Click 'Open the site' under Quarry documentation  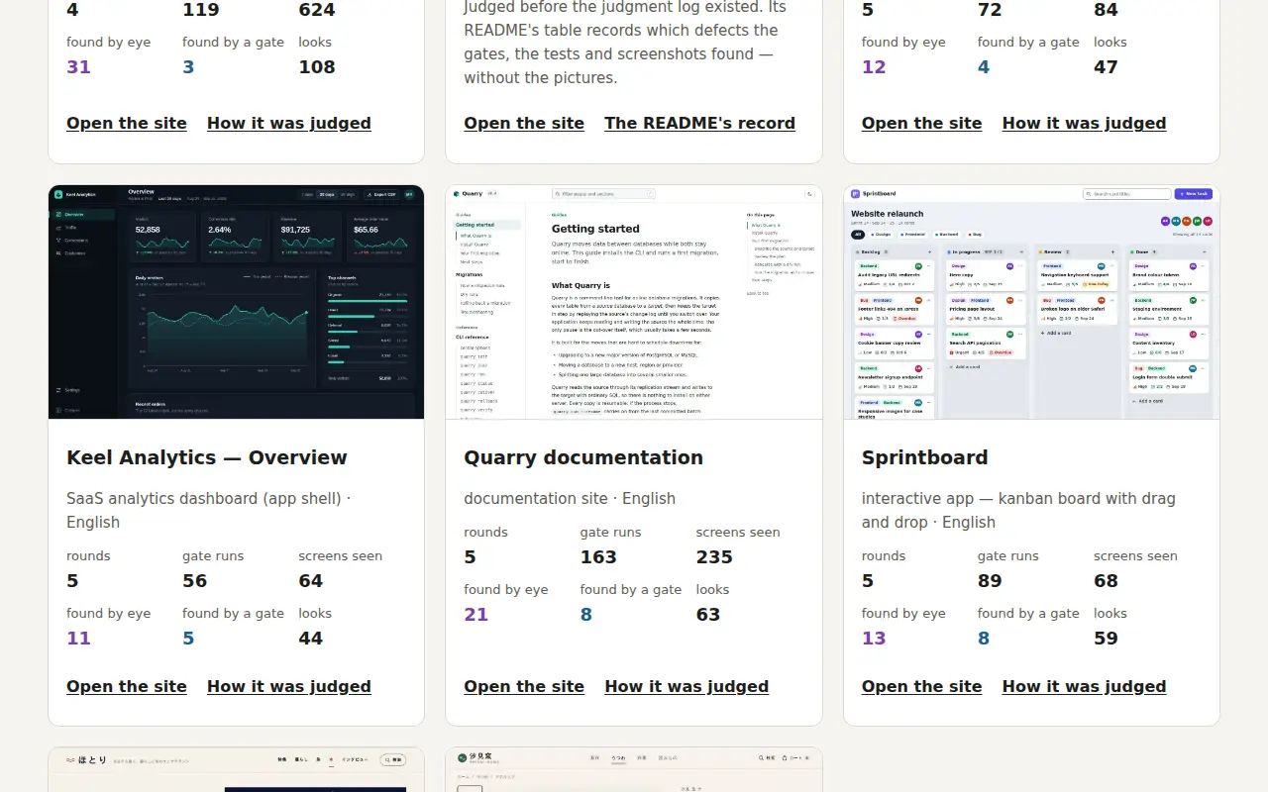(524, 686)
